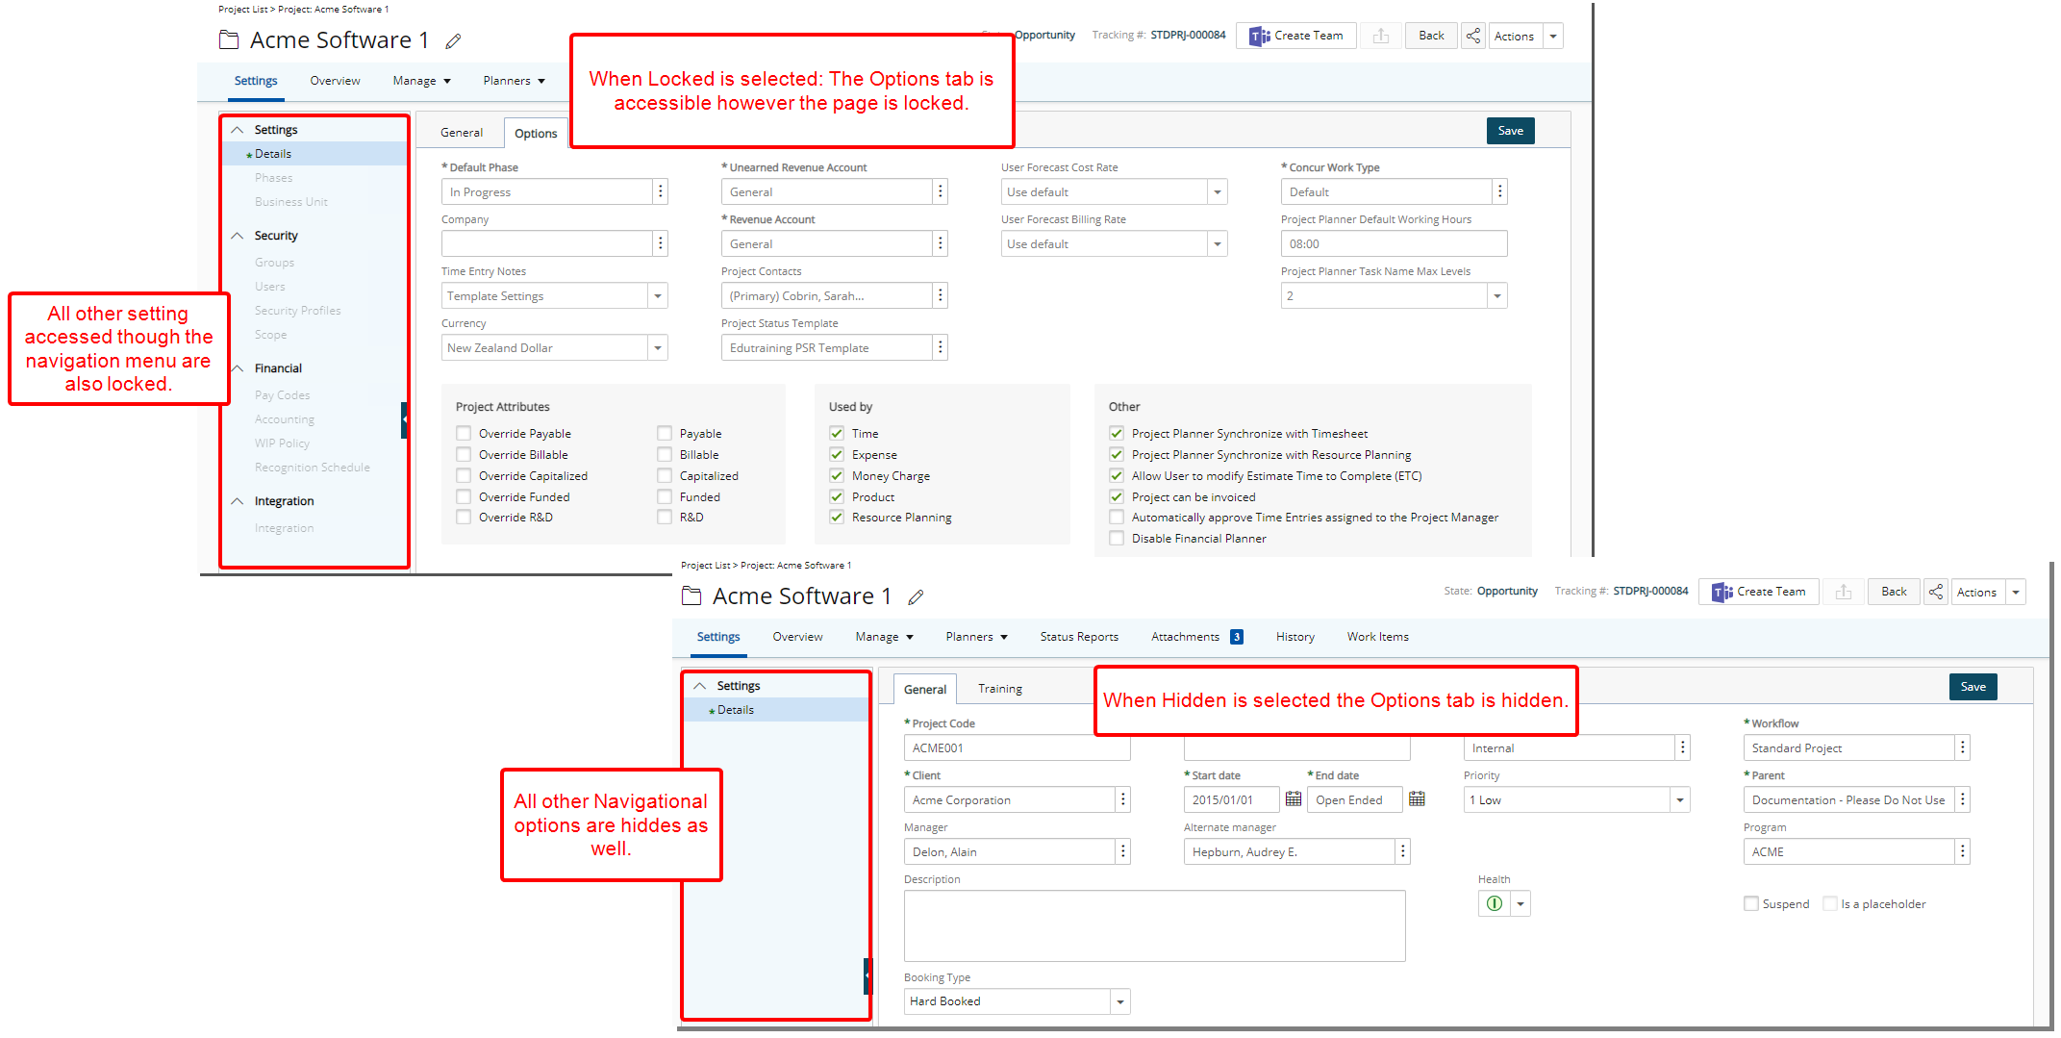Open the Workflow field picker menu
The image size is (2061, 1038).
tap(1962, 747)
